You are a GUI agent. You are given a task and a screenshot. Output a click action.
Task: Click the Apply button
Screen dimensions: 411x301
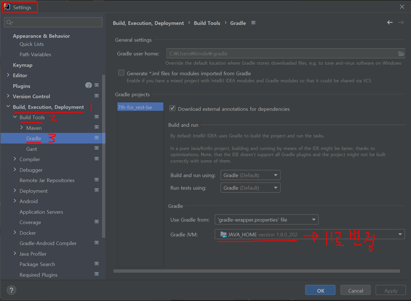click(391, 290)
